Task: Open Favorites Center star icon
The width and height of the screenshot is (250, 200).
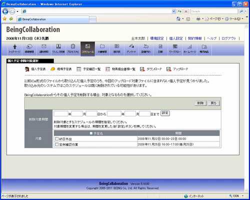Action: (4, 18)
